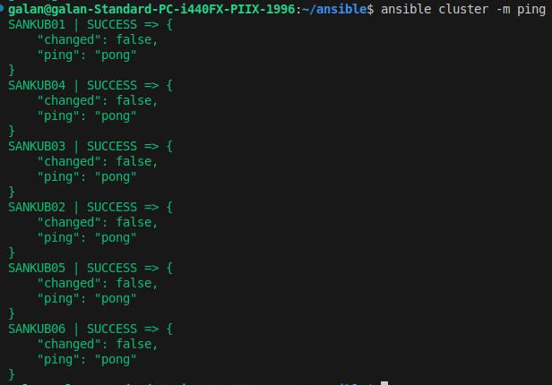
Task: Click the SANKUB05 hostname
Action: pos(37,268)
